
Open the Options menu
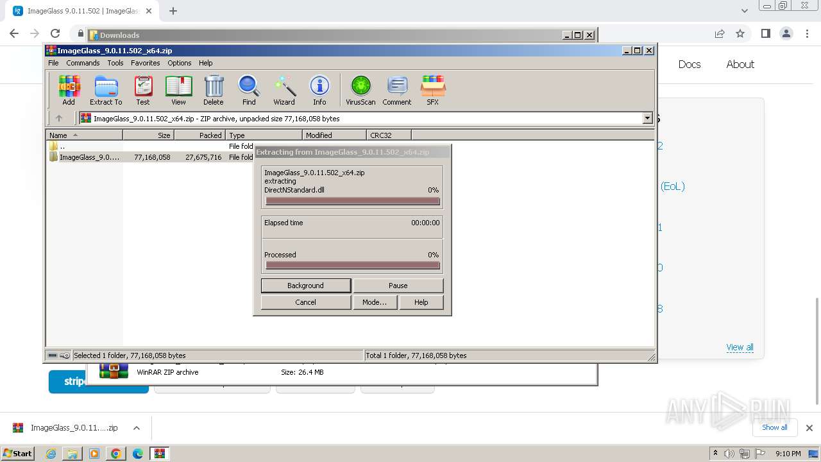180,63
